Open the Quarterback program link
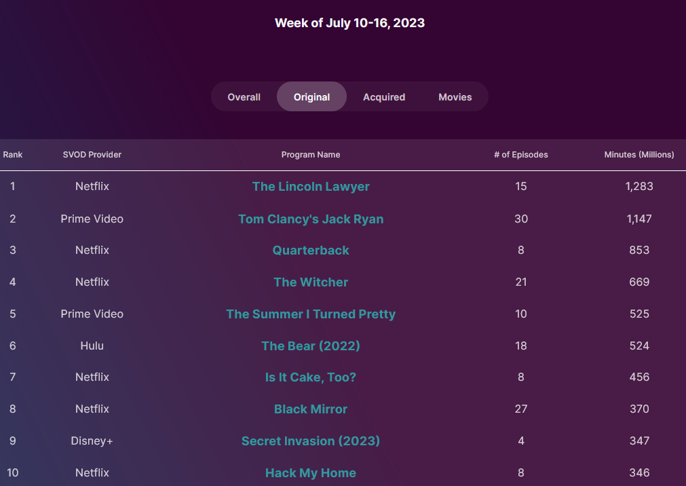The height and width of the screenshot is (486, 686). pyautogui.click(x=311, y=250)
